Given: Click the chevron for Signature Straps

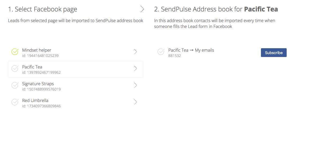Looking at the screenshot, I should click(x=136, y=85).
